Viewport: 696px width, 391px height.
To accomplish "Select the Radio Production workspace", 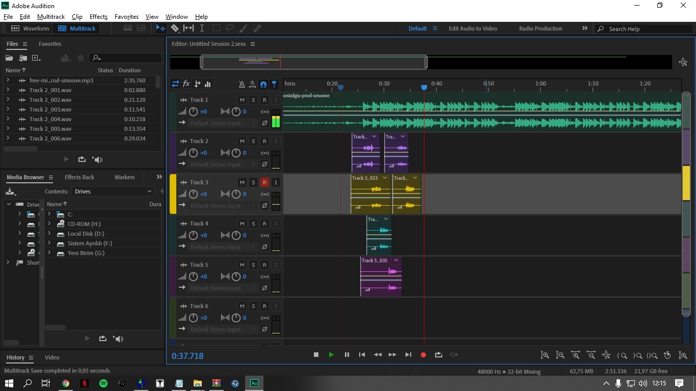I will tap(541, 29).
